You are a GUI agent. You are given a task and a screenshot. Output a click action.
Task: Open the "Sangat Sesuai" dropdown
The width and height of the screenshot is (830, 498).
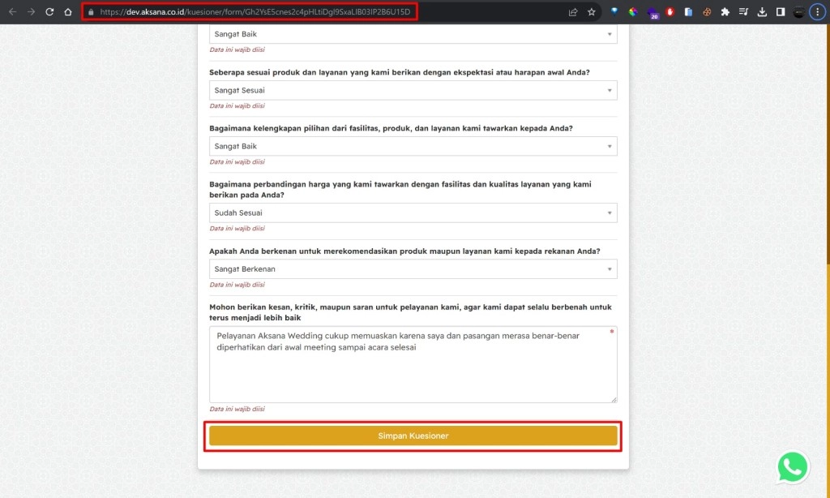click(x=413, y=90)
